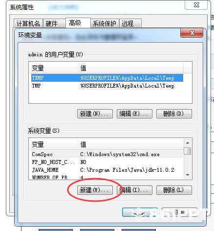The width and height of the screenshot is (214, 231).
Task: Select the FP_NO_HOST_C system variable row
Action: [x=106, y=162]
